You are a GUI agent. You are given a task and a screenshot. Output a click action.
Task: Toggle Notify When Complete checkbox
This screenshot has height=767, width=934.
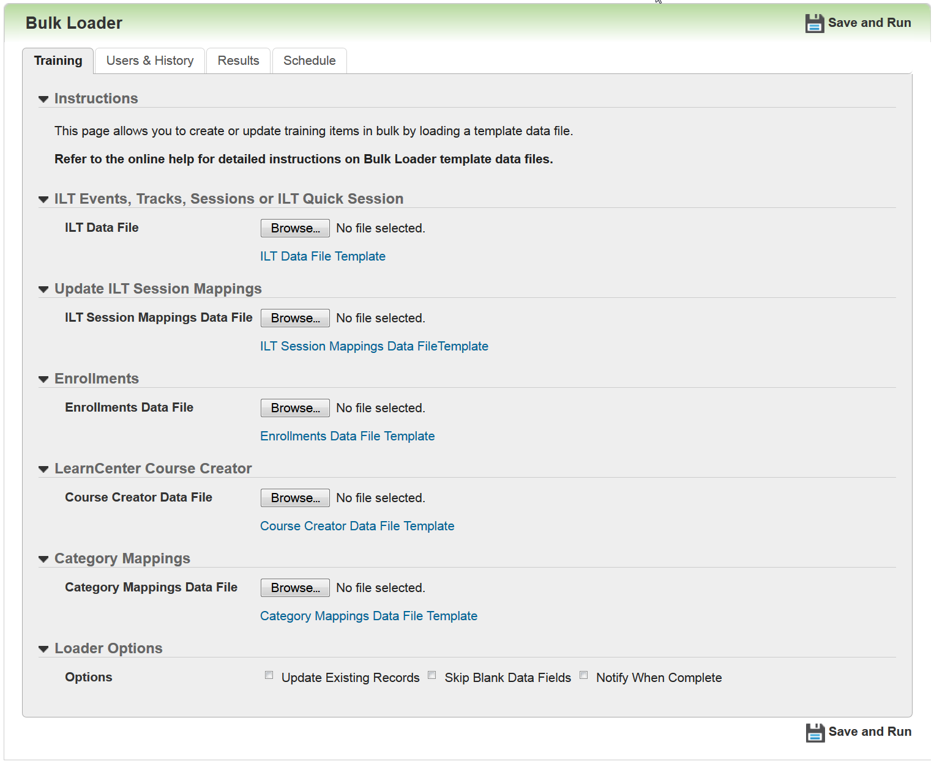(584, 675)
